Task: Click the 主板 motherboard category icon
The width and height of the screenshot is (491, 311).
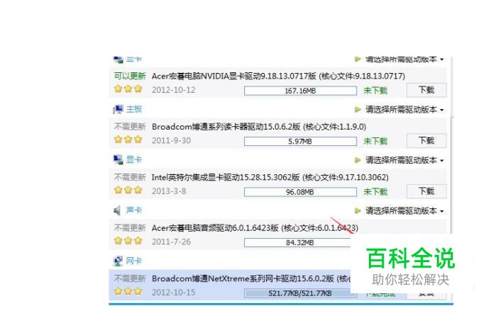Action: (x=118, y=109)
